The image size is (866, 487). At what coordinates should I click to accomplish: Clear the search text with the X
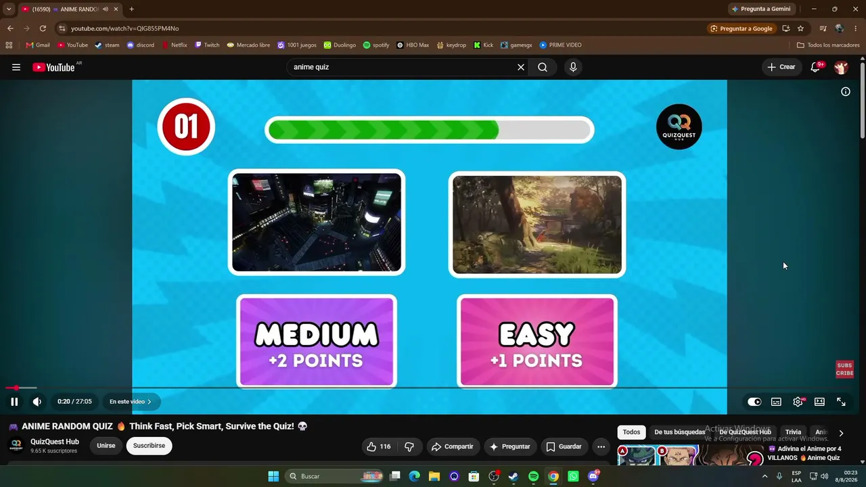521,67
